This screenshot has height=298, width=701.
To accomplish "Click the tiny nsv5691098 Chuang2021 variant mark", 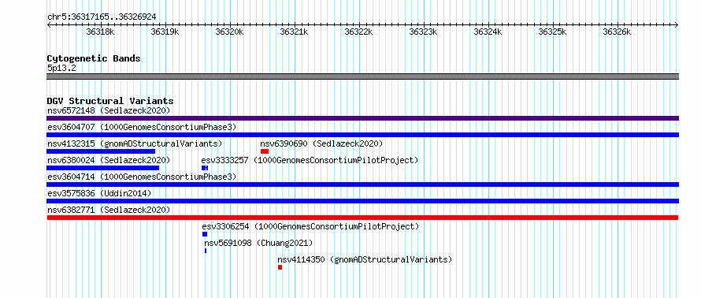I will [206, 251].
